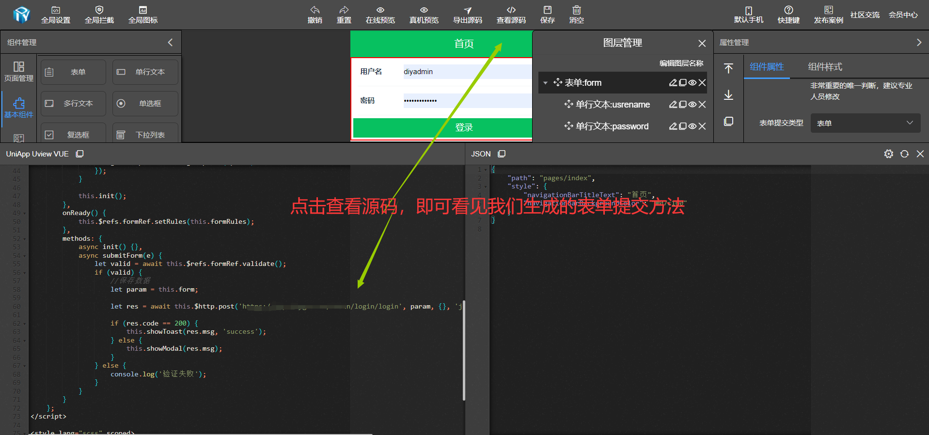
Task: Switch to 页面管理 sidebar tab
Action: tap(19, 72)
